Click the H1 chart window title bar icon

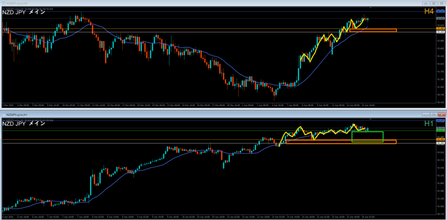pos(3,115)
